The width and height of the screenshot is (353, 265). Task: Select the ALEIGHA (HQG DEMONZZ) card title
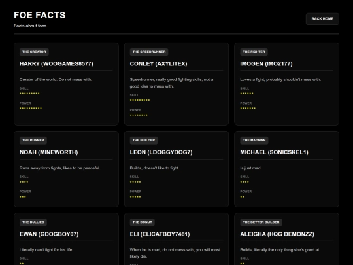click(277, 234)
